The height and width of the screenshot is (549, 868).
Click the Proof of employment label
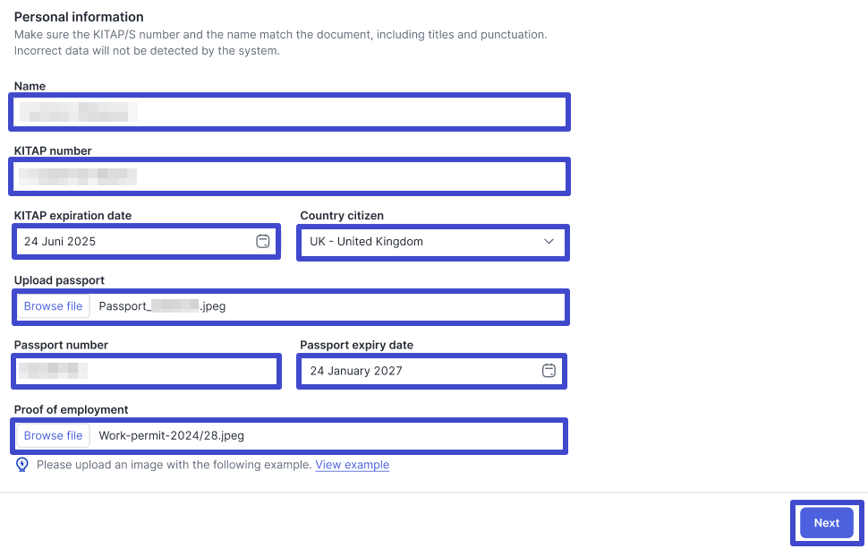[71, 409]
